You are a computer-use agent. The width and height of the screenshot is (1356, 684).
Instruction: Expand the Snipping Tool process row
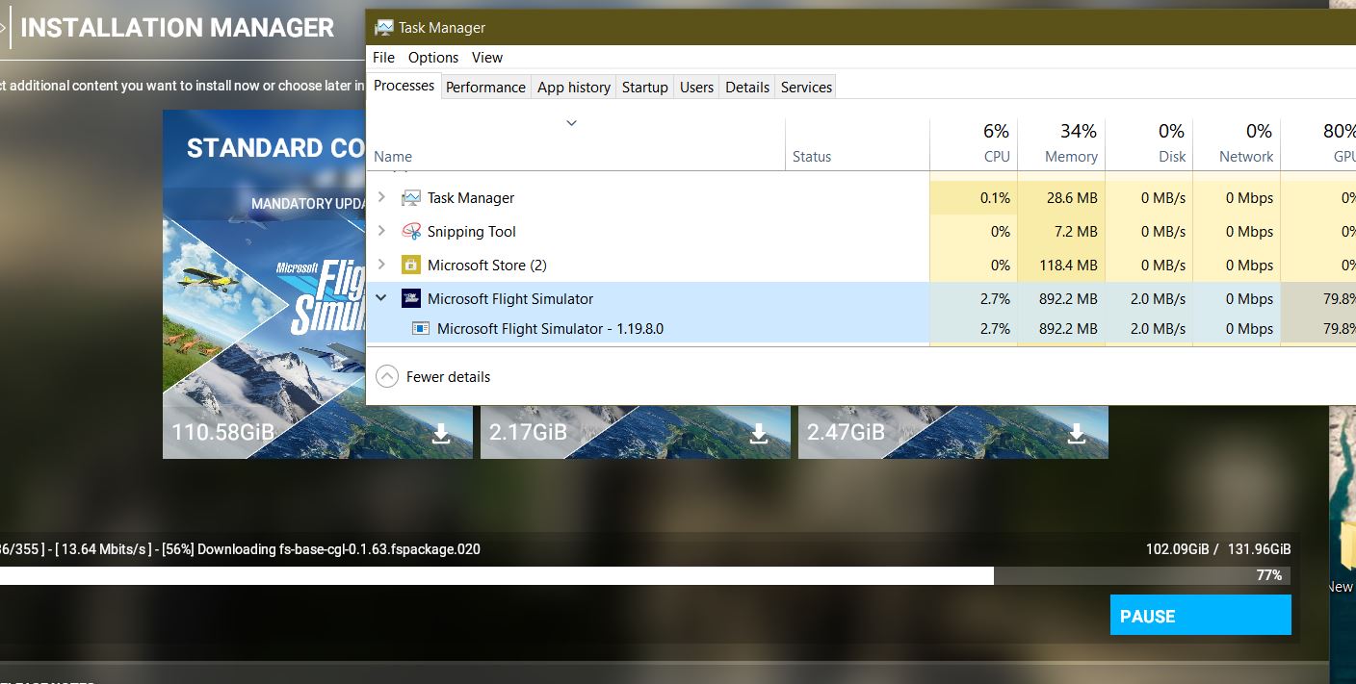[381, 232]
